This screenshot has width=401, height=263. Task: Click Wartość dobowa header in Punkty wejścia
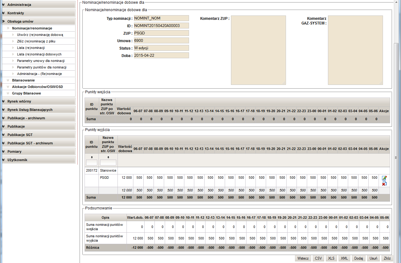click(x=124, y=111)
